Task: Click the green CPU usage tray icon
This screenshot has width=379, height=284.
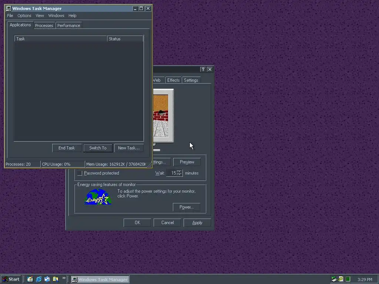Action: click(x=348, y=279)
